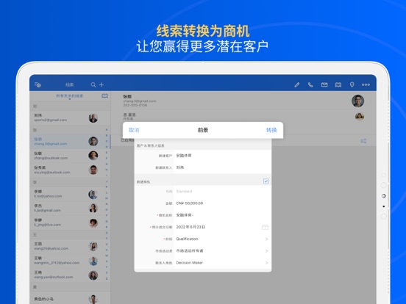The image size is (406, 304).
Task: Toggle the create-opportunity checkbox
Action: (x=266, y=181)
